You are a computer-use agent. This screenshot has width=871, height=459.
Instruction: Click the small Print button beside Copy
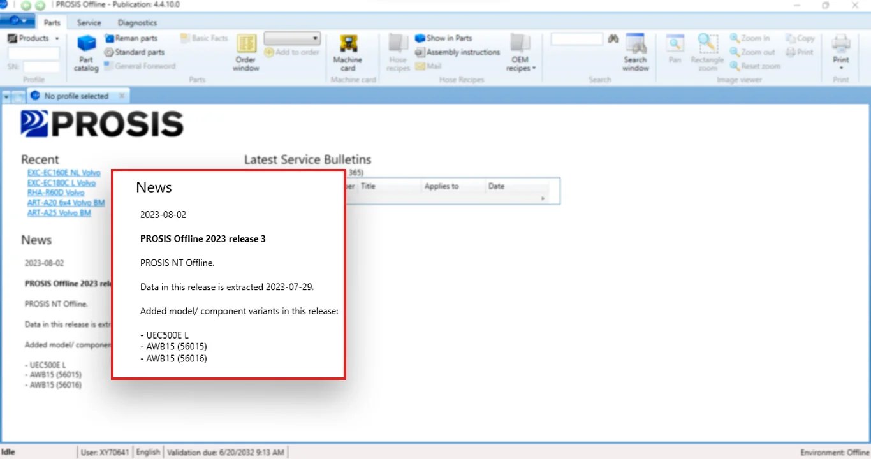point(800,52)
